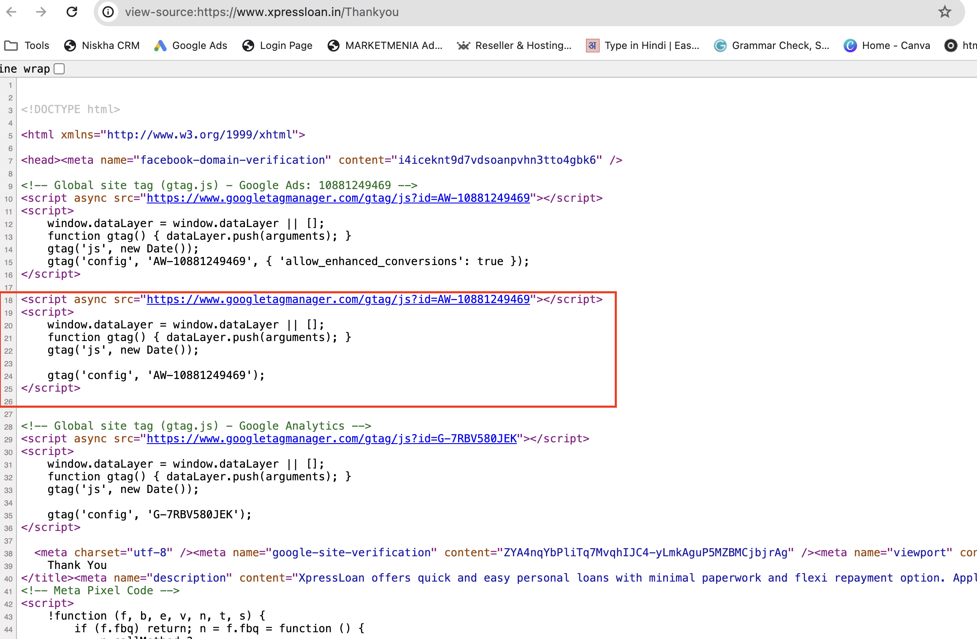Click gtag config G-7RBV580JEK line
Image resolution: width=977 pixels, height=639 pixels.
click(149, 514)
